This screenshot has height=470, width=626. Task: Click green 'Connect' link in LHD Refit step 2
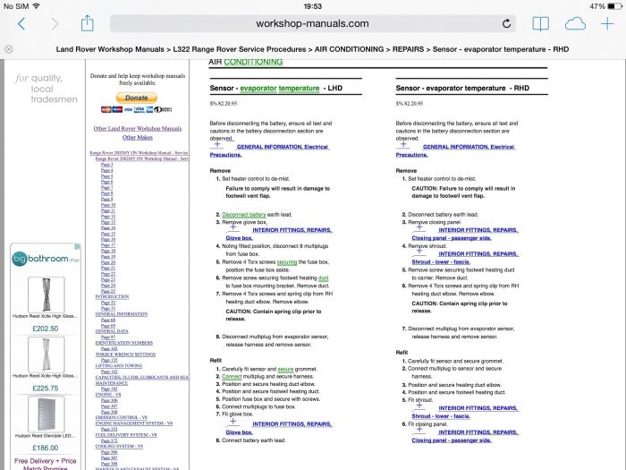(x=232, y=377)
